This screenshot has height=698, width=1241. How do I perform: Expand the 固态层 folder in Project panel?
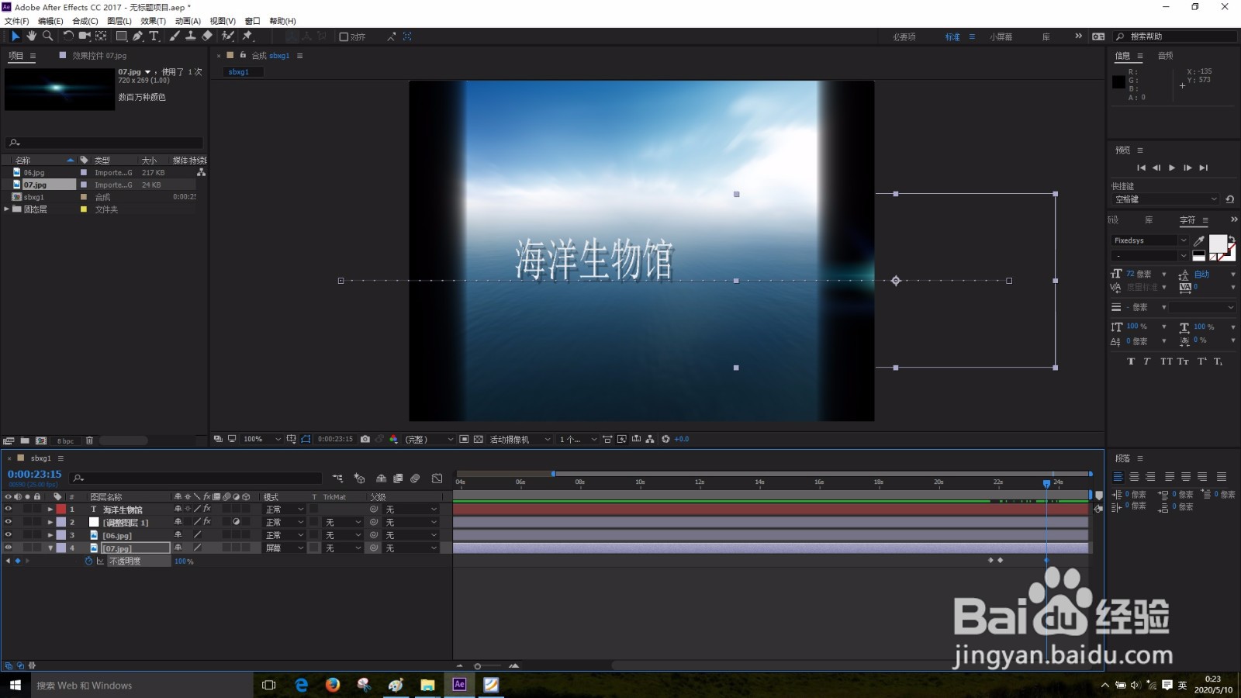coord(7,209)
